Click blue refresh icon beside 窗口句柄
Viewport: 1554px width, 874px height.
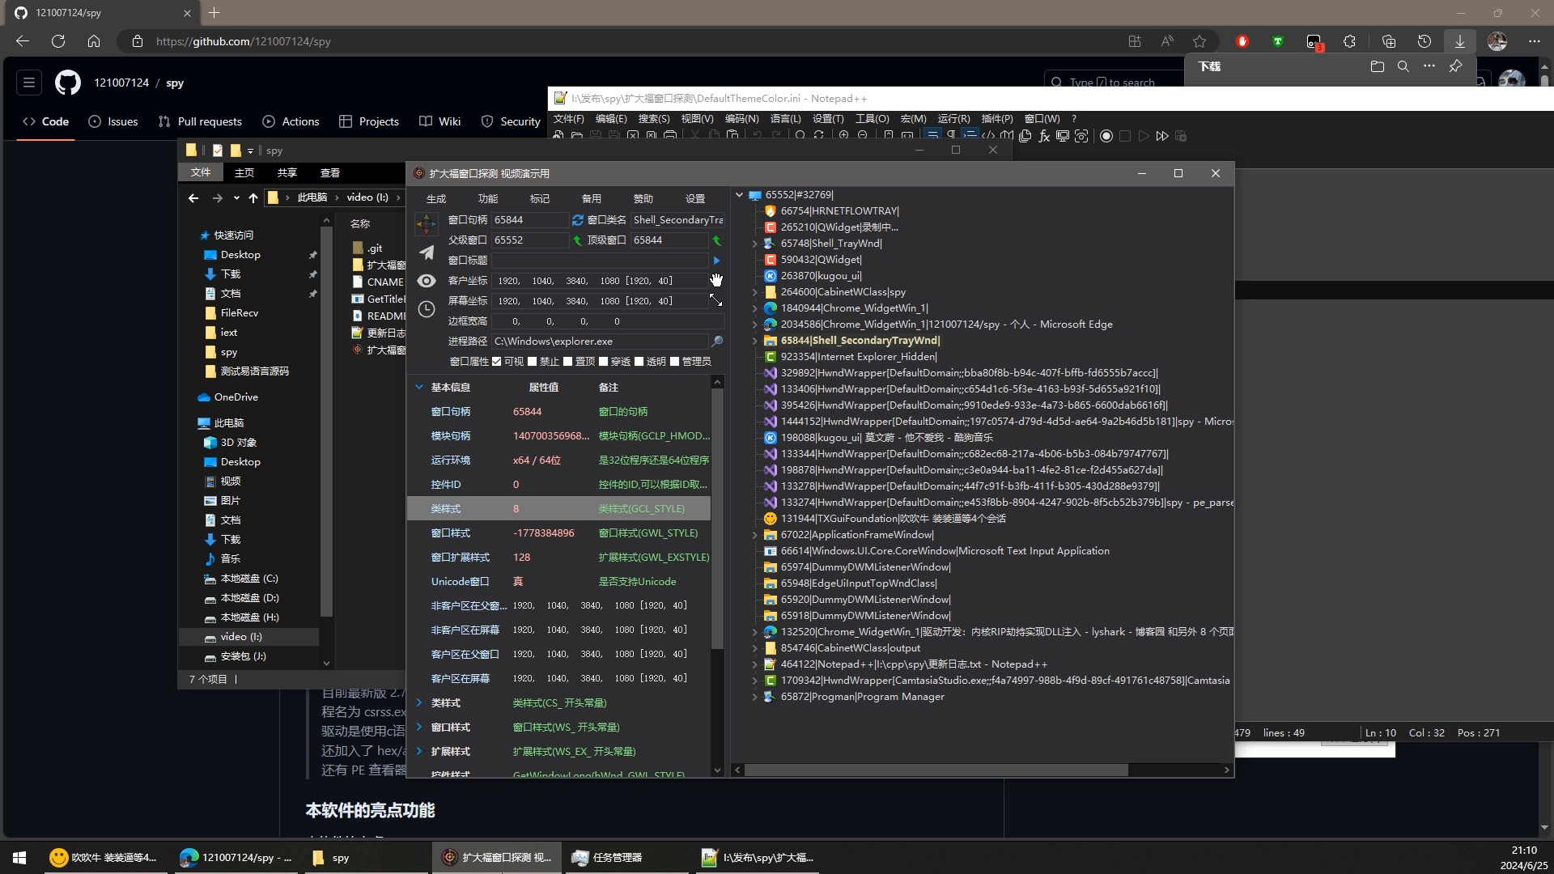pyautogui.click(x=577, y=220)
